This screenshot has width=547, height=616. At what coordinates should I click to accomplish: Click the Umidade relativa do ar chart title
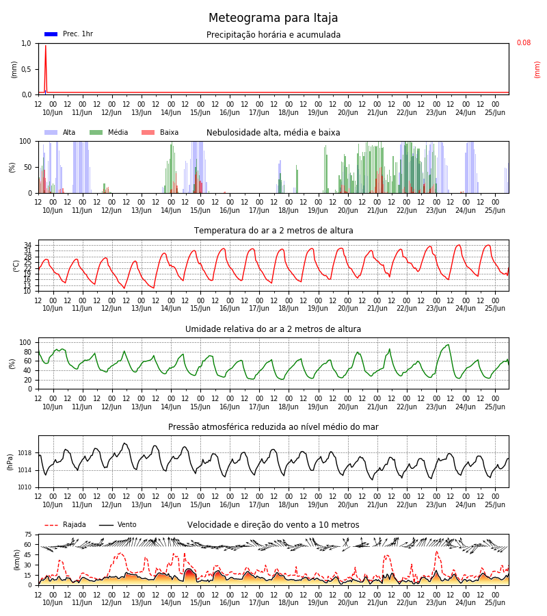click(273, 329)
